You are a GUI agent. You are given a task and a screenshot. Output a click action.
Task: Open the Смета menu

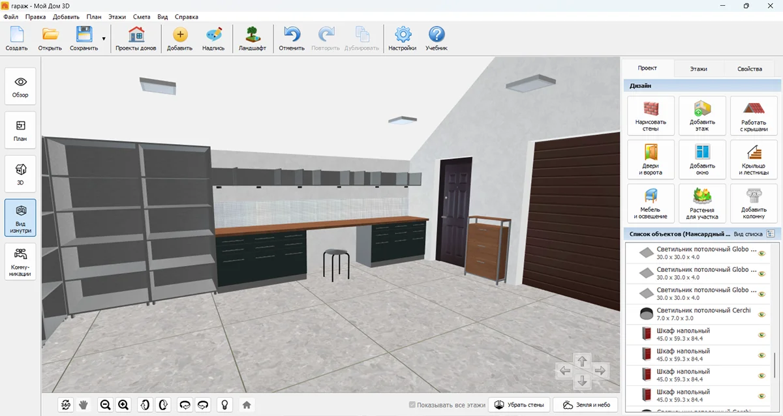[x=142, y=17]
